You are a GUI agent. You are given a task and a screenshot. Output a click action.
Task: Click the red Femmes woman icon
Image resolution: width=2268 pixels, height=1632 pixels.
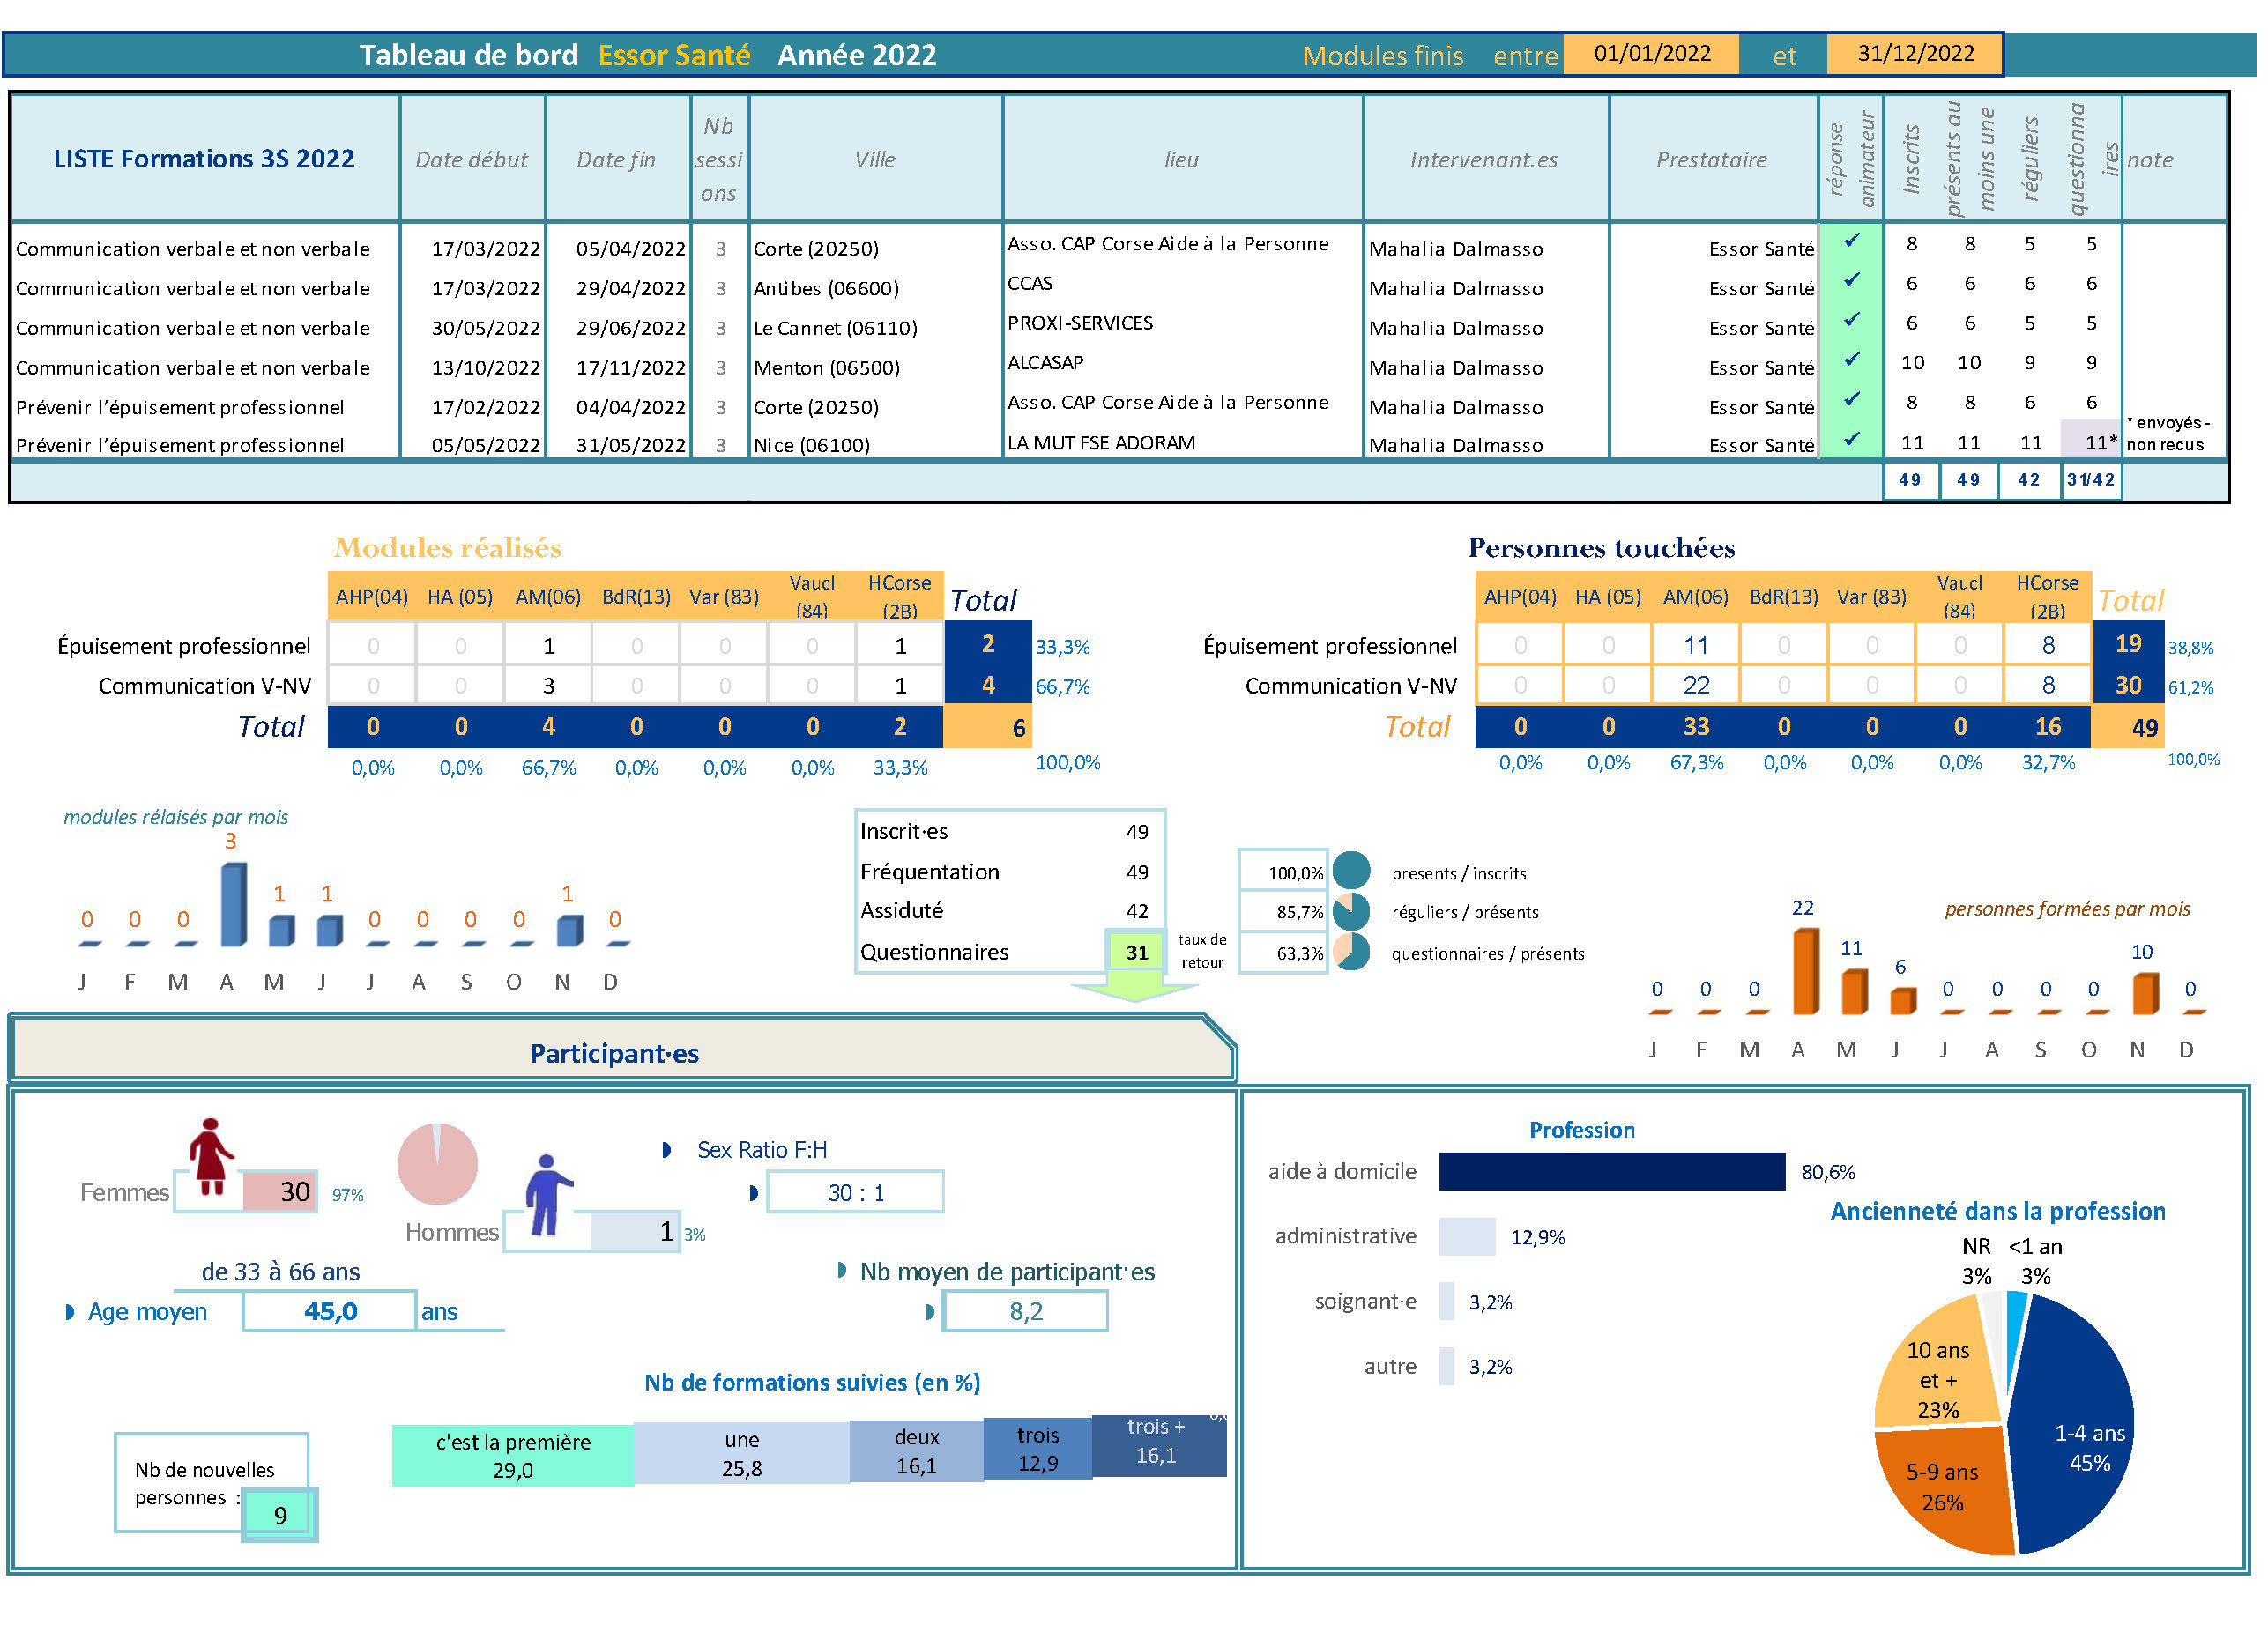(211, 1156)
